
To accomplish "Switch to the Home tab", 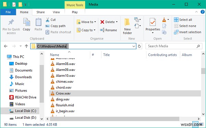I will point(24,12).
